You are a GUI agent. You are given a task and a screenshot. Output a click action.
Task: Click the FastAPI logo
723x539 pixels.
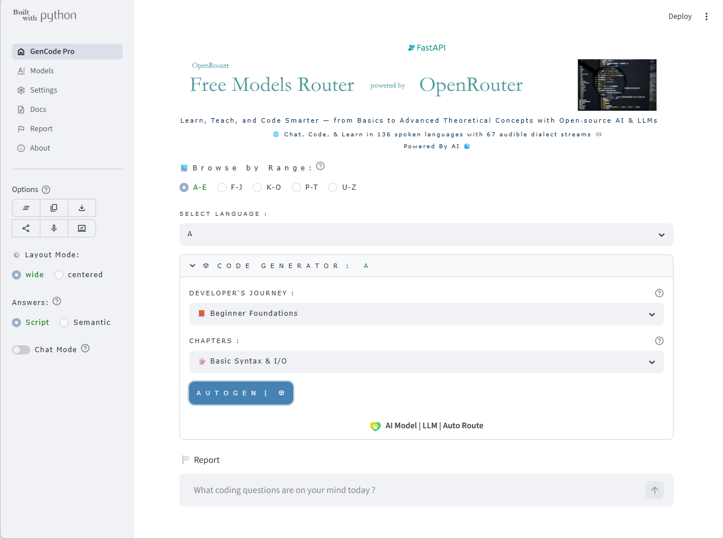coord(427,48)
